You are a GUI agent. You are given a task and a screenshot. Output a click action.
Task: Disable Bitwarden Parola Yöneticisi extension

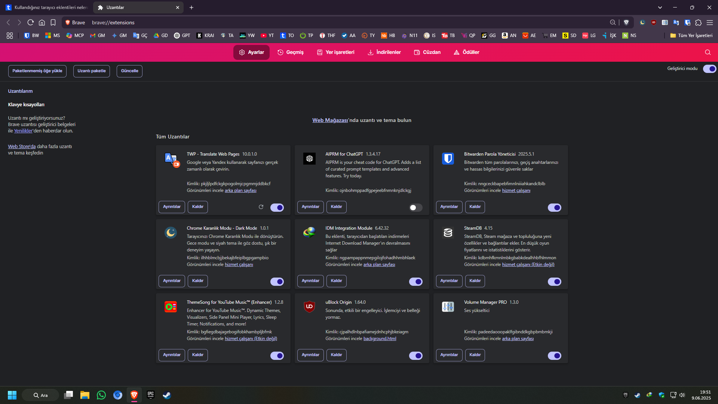[555, 208]
